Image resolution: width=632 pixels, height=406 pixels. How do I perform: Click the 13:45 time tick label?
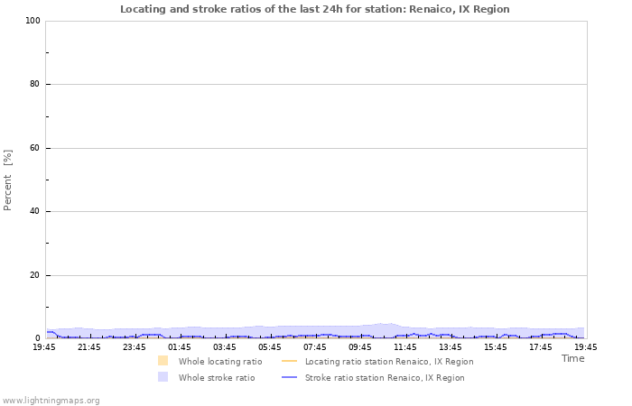pyautogui.click(x=451, y=347)
